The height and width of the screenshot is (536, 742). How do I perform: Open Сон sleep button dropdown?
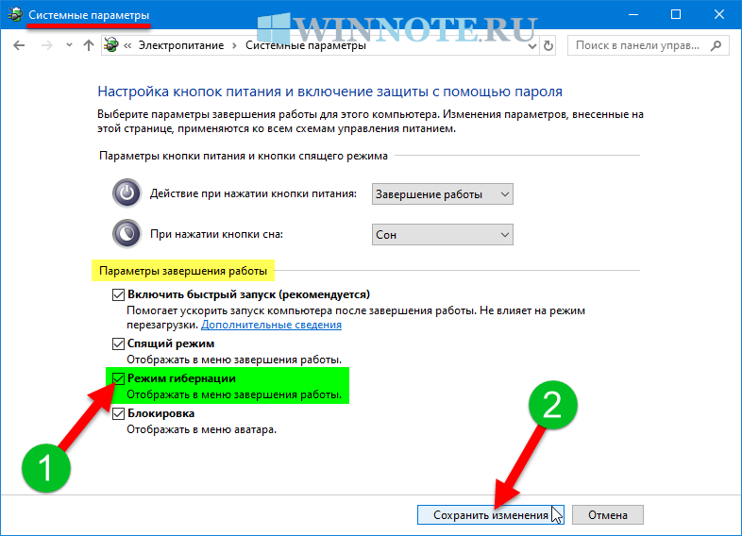coord(443,235)
